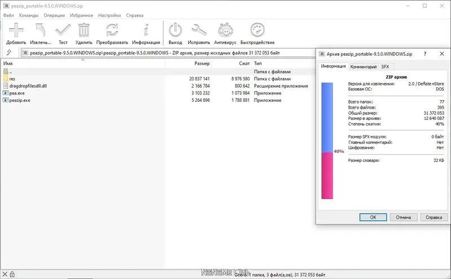Switch to the Комментарий tab

[363, 66]
